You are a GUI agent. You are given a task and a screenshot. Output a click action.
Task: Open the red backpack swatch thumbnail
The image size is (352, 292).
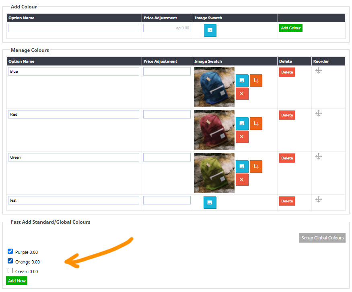[214, 130]
